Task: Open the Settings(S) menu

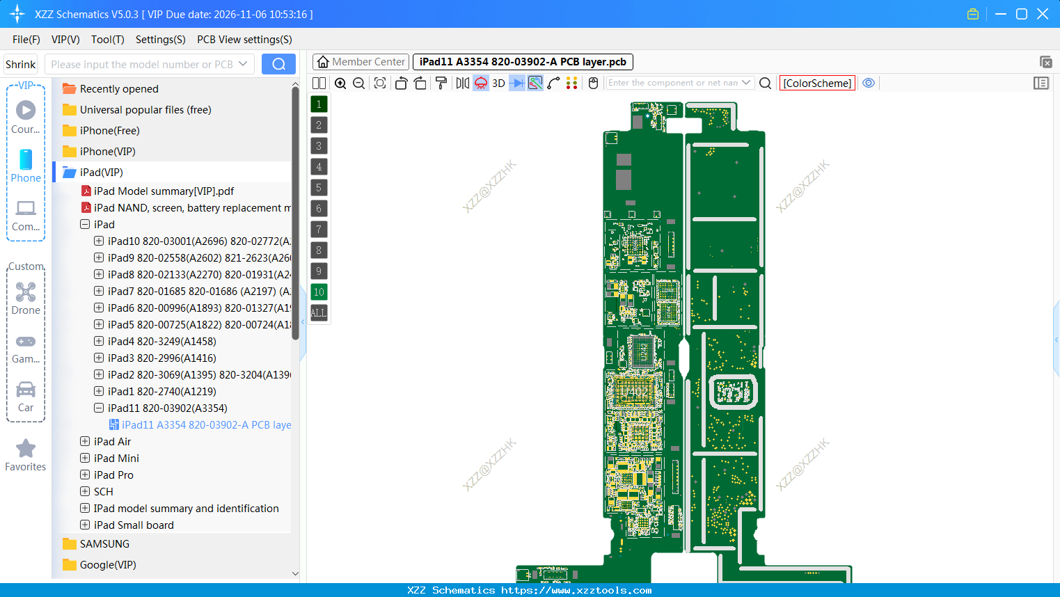Action: (x=161, y=40)
